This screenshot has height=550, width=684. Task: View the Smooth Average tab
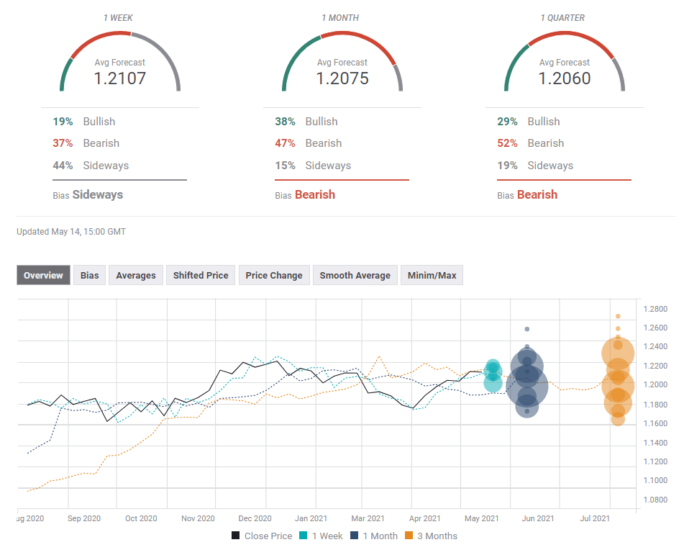pyautogui.click(x=355, y=275)
